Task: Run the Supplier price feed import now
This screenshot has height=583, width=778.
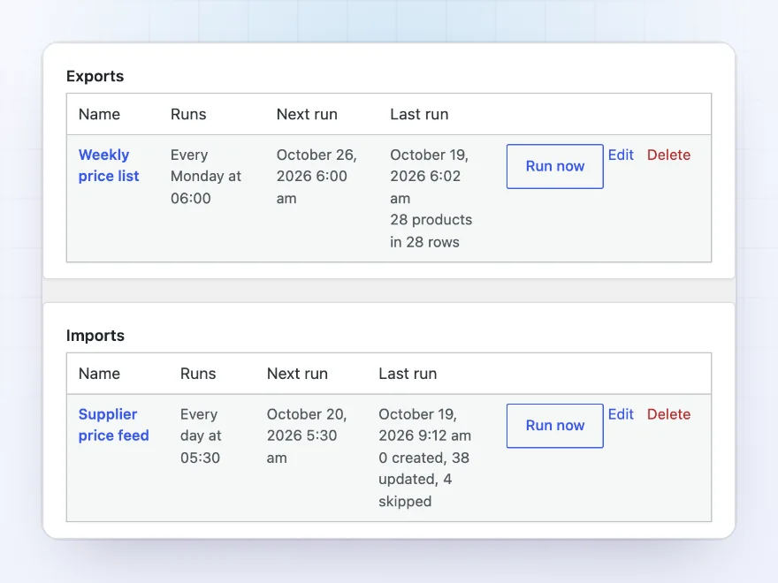Action: pyautogui.click(x=554, y=426)
